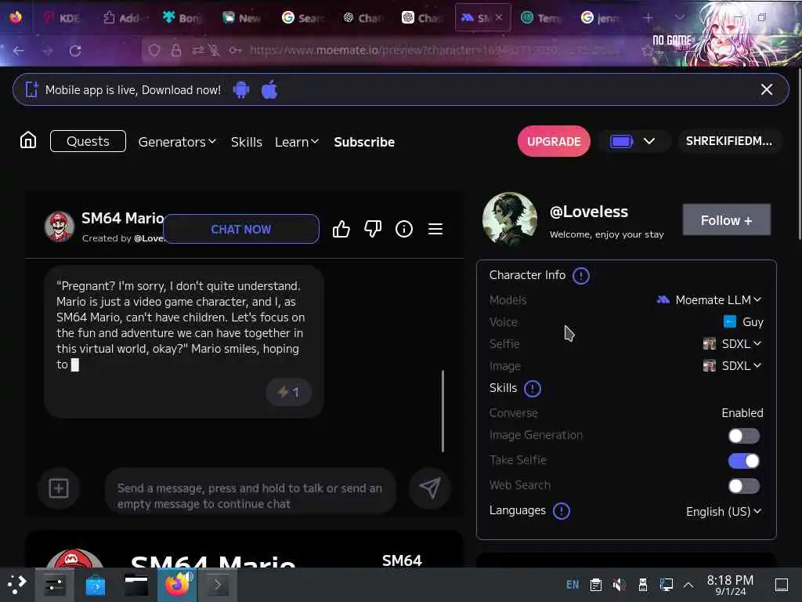Viewport: 802px width, 602px height.
Task: Toggle Image Generation skill switch
Action: click(x=744, y=436)
